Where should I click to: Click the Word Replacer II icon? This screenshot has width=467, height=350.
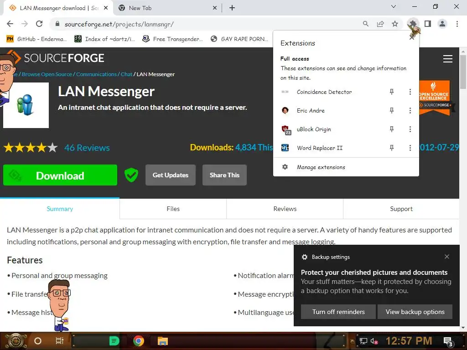(x=285, y=148)
